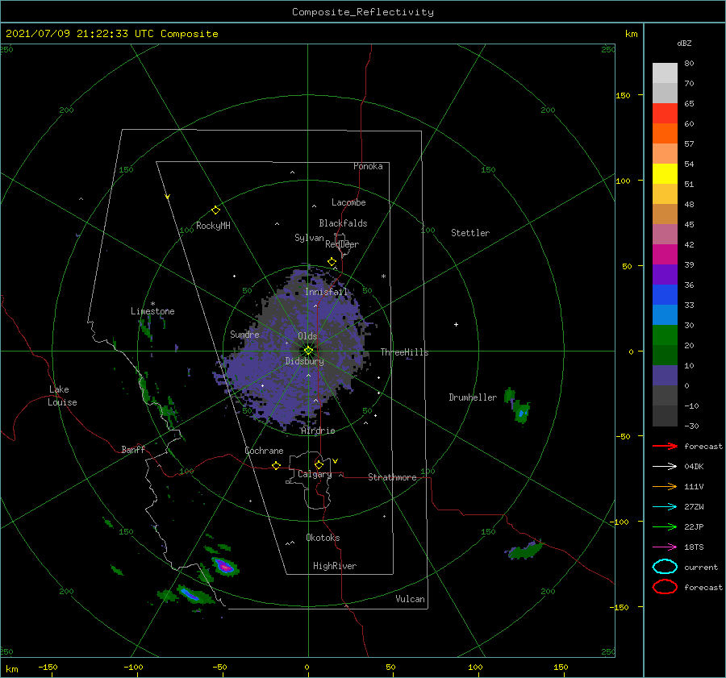This screenshot has width=726, height=678.
Task: Click the Stettler label
Action: pos(470,233)
